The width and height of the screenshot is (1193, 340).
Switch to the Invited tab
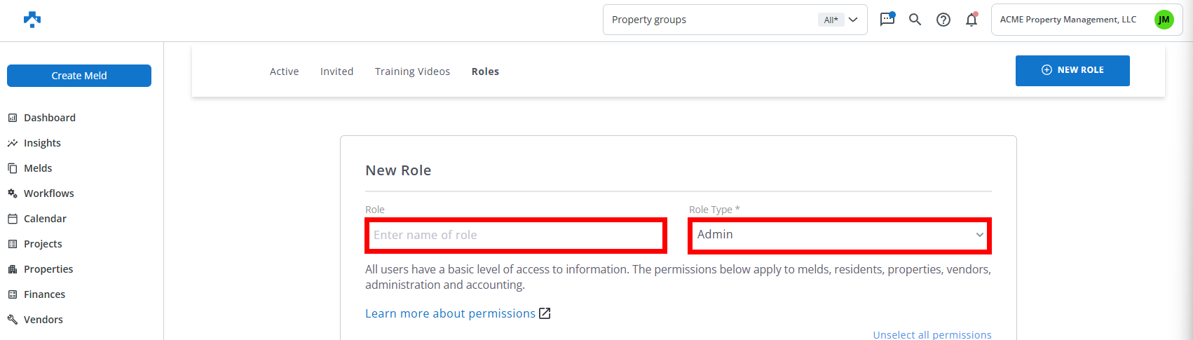point(336,72)
